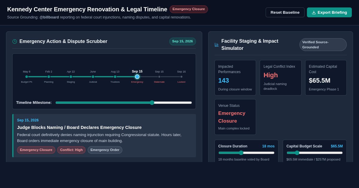Viewport: 359px width, 188px height.
Task: Click the Kennedy Center page title
Action: pos(87,9)
